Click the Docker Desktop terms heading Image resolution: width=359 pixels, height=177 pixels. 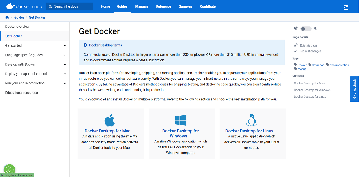105,45
